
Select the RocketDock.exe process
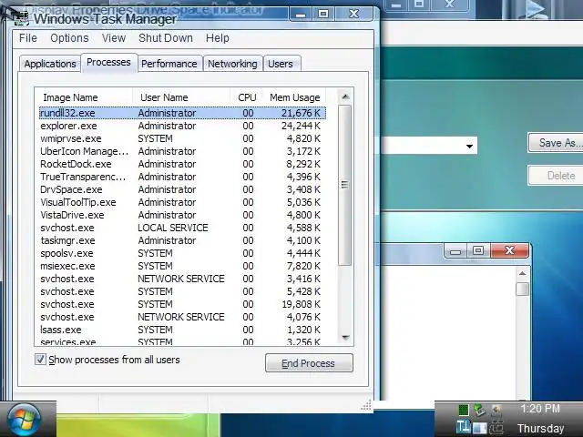182,164
